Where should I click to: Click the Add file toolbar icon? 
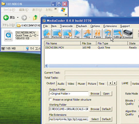pos(47,34)
